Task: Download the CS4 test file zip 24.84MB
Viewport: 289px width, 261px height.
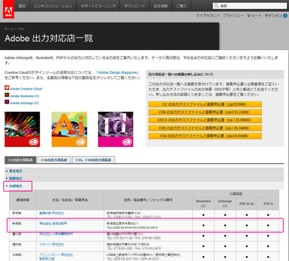Action: [x=205, y=136]
